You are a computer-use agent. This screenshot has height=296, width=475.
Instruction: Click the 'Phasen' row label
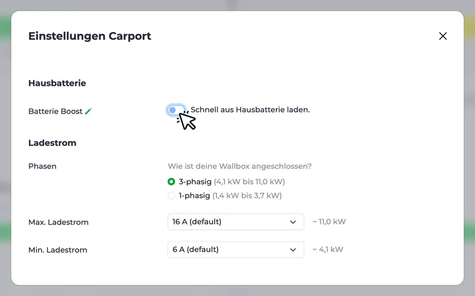click(x=42, y=166)
